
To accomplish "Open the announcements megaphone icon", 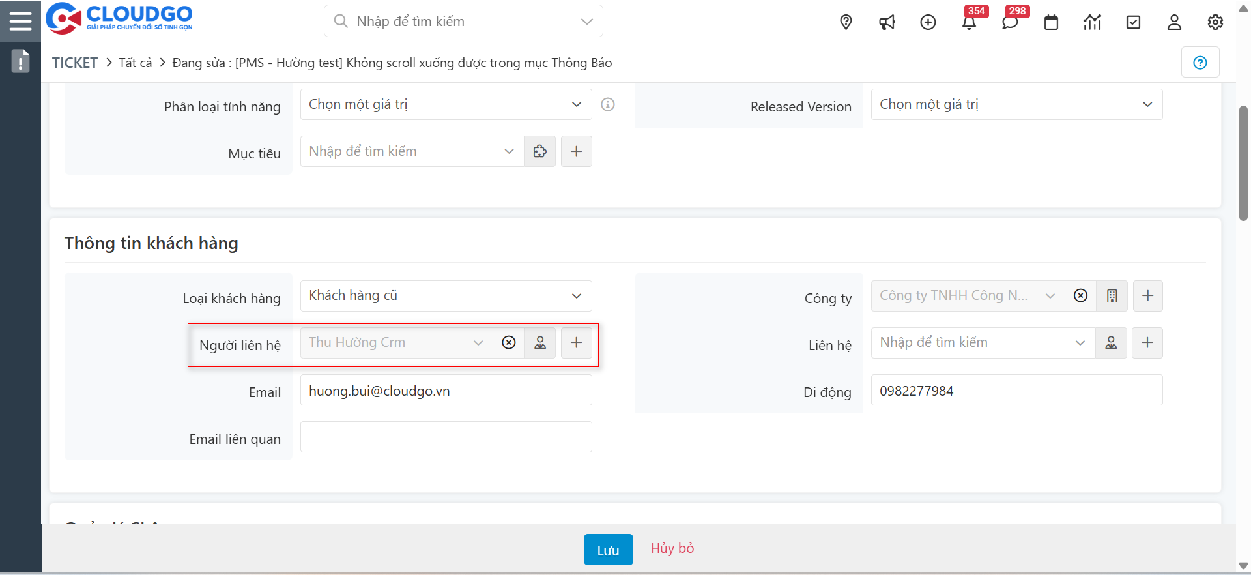I will click(x=887, y=22).
